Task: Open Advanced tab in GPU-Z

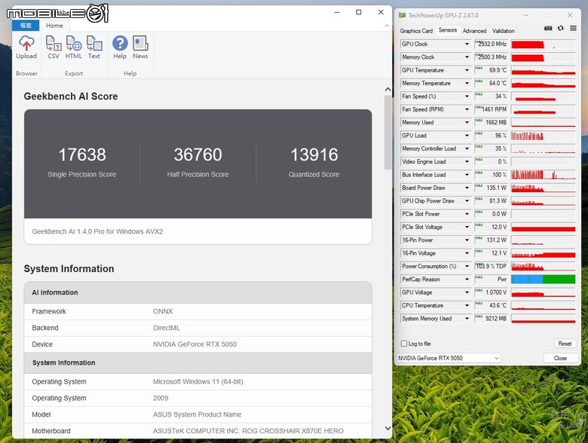Action: (474, 31)
